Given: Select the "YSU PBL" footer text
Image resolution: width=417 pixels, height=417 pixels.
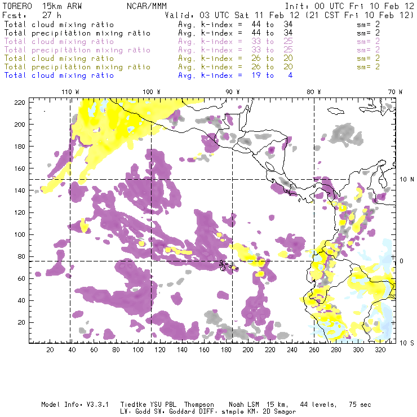Looking at the screenshot, I should [x=163, y=405].
